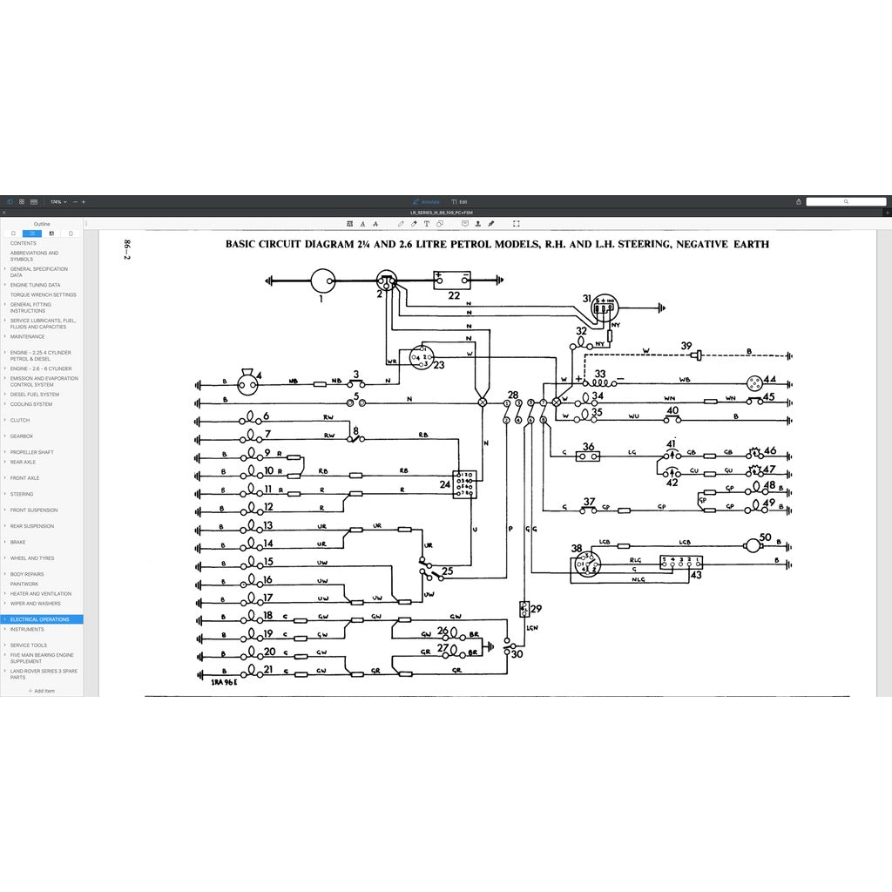Show the outline tab in sidebar

point(32,233)
